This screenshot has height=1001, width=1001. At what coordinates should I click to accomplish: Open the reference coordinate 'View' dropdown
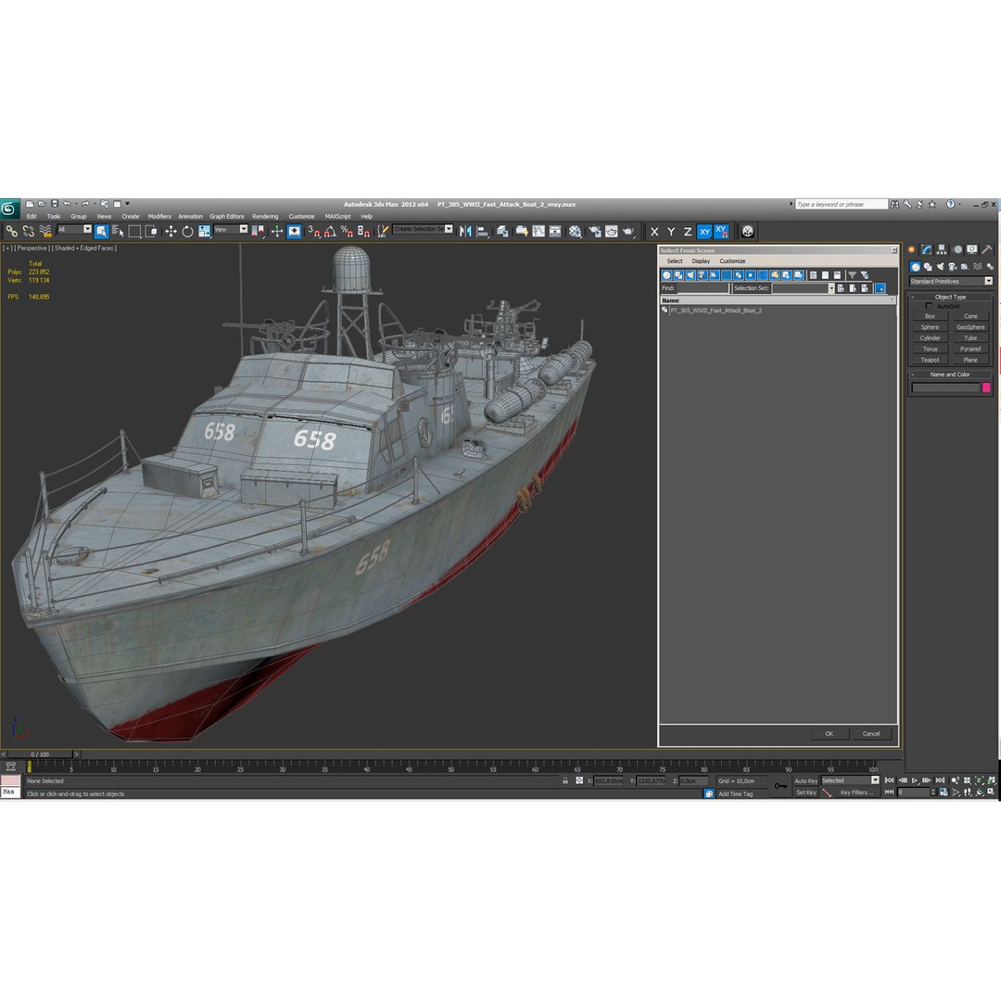tap(231, 229)
